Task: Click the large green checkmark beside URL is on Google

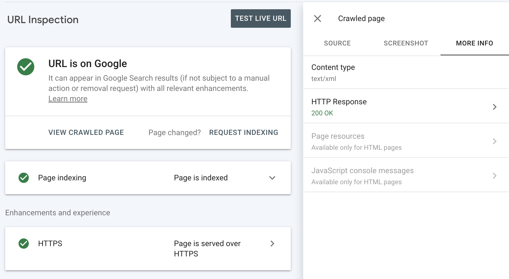Action: (x=26, y=67)
